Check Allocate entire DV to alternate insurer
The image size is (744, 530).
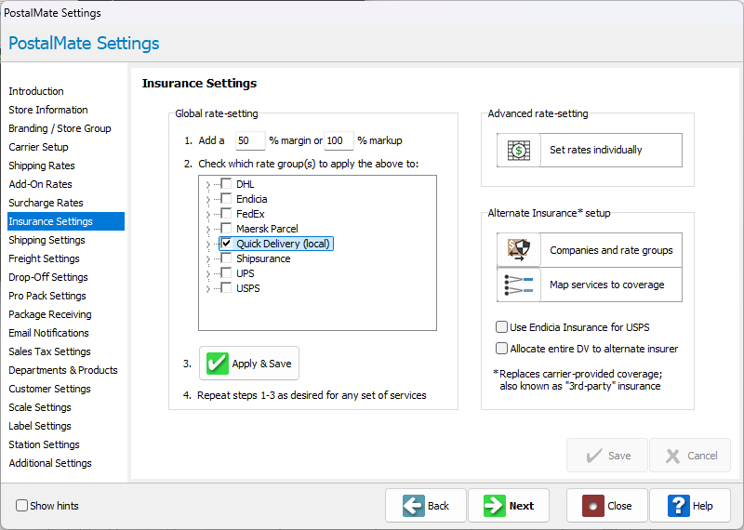(x=502, y=349)
